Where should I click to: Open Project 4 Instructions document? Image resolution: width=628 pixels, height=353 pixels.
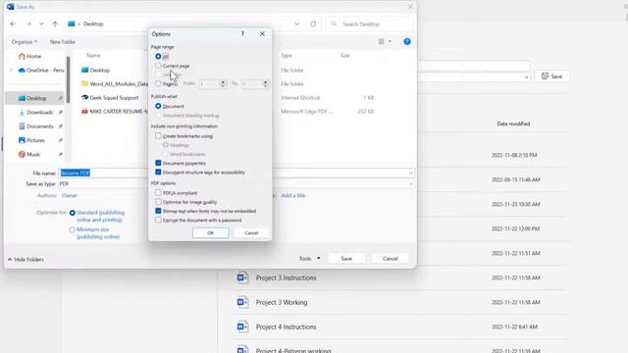tap(286, 327)
